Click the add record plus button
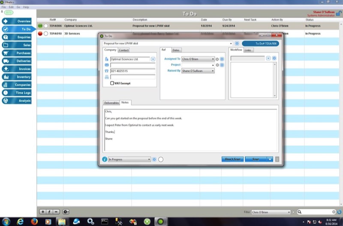 [42, 211]
